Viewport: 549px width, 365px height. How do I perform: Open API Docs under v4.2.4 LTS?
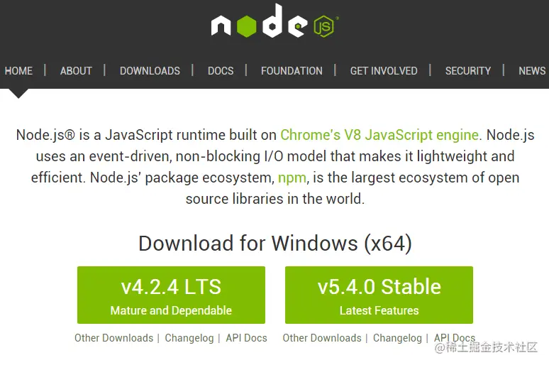(247, 338)
